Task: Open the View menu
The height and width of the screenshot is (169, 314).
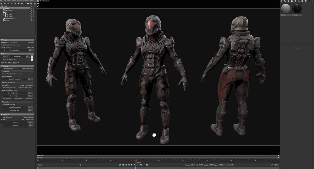Action: (x=9, y=1)
